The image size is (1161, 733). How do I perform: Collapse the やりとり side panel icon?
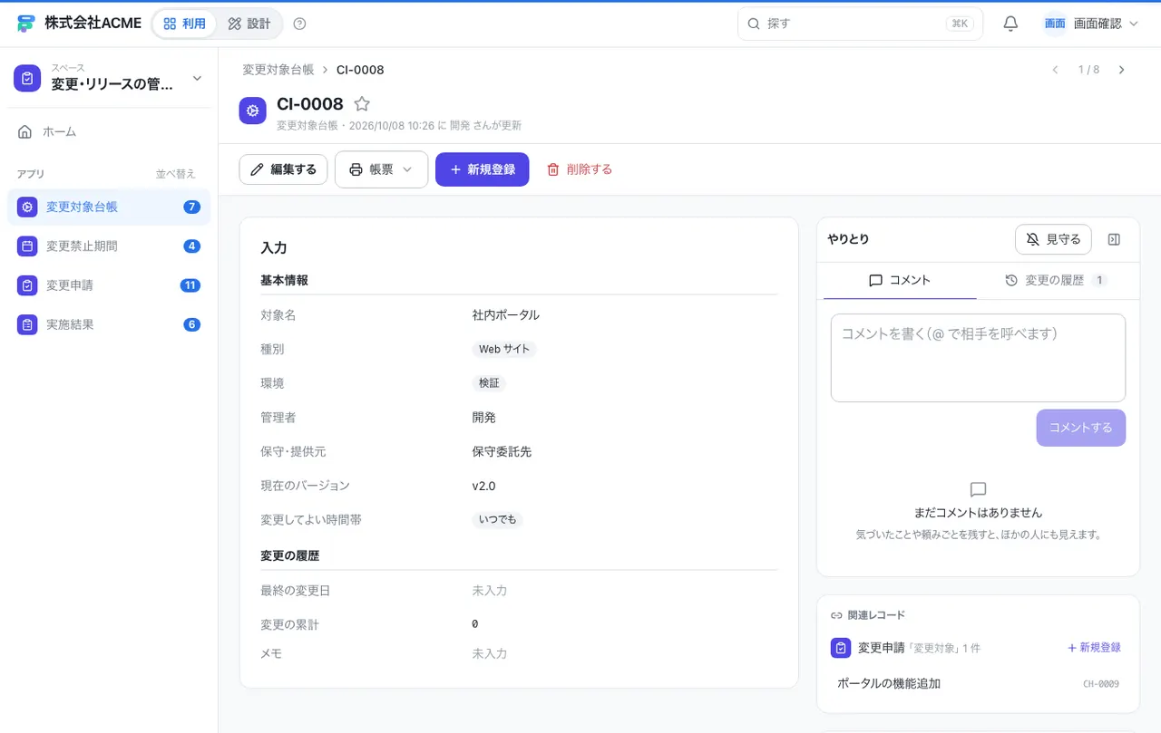pyautogui.click(x=1115, y=239)
